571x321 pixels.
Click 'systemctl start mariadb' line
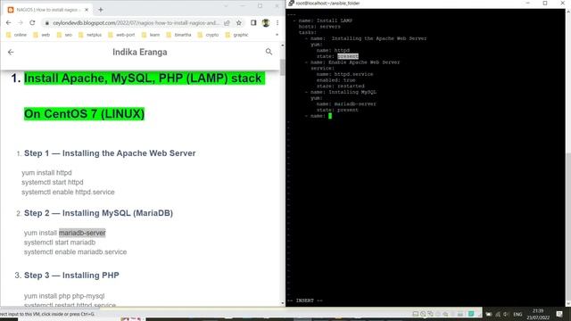(60, 243)
